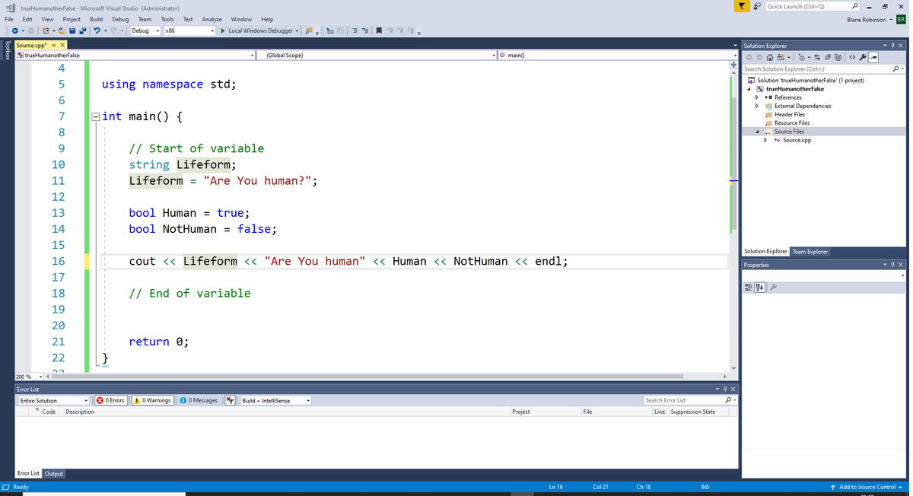Click Sync with Active Document icon
This screenshot has width=913, height=496.
pos(819,57)
